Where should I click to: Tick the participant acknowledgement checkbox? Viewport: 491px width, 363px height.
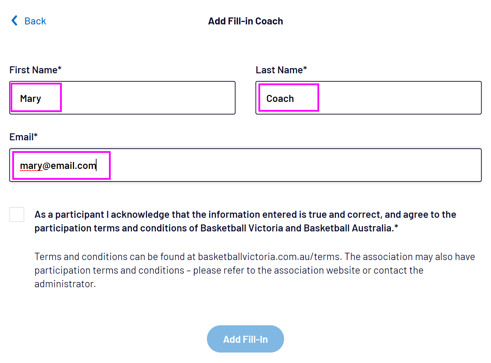click(17, 214)
